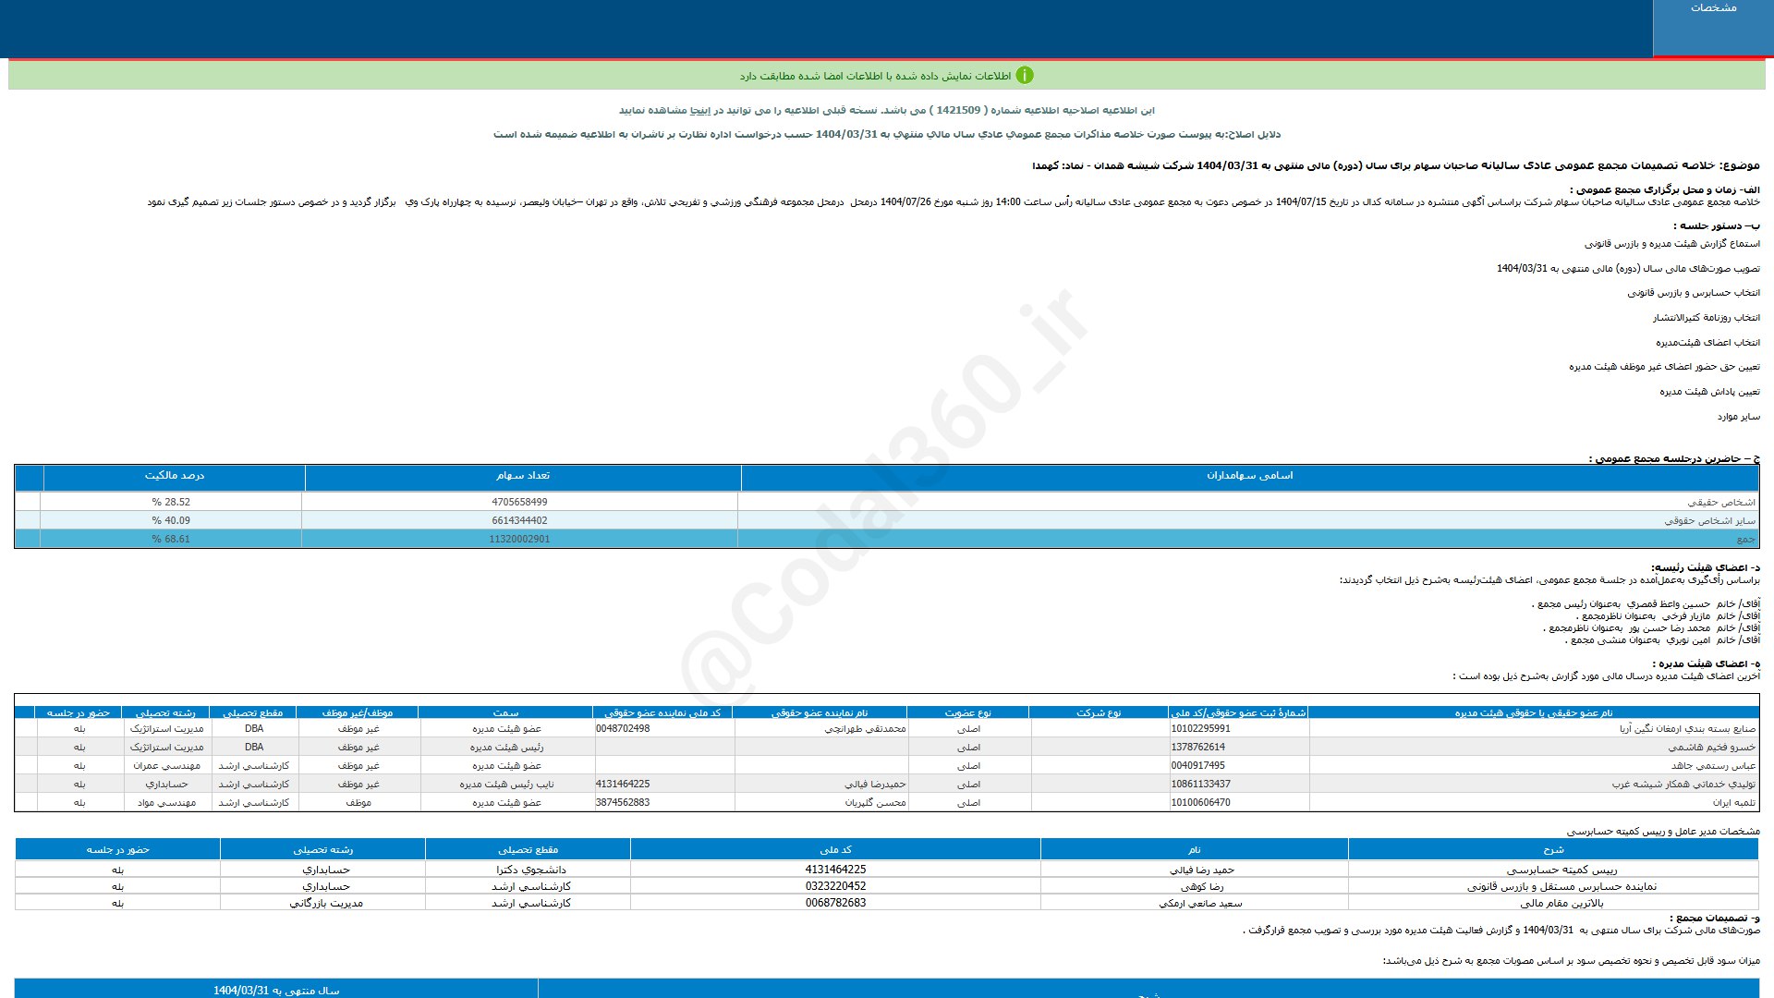Click the نوع عضویت column header
The width and height of the screenshot is (1774, 998).
[x=967, y=713]
